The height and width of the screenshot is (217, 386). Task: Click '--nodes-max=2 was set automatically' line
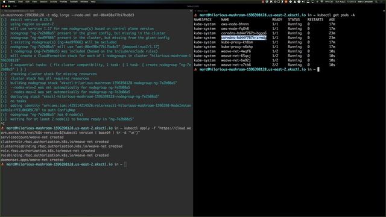[70, 92]
